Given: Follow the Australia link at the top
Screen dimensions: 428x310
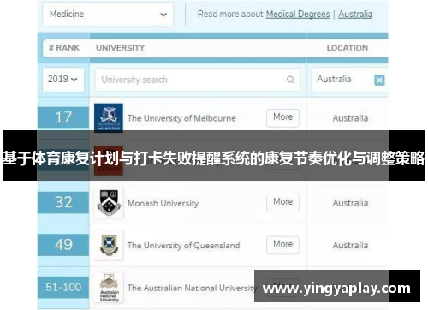Looking at the screenshot, I should pyautogui.click(x=355, y=14).
